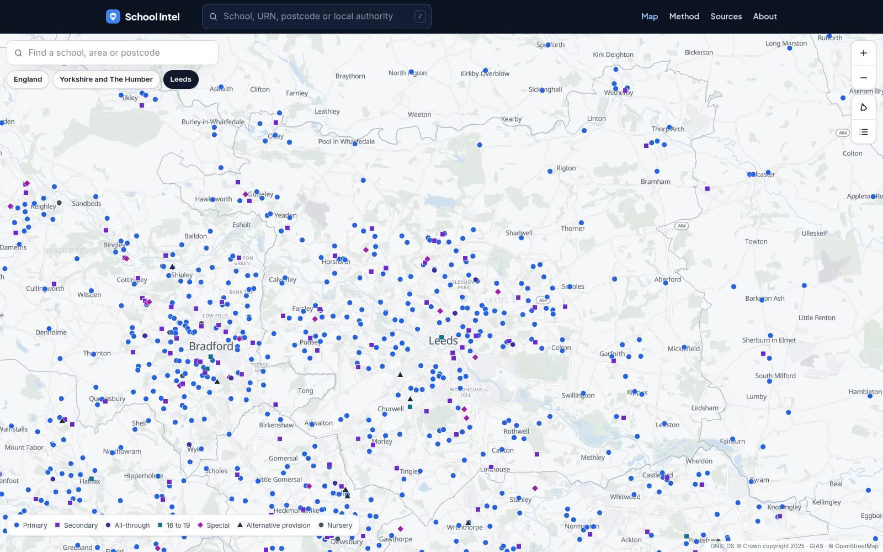This screenshot has width=883, height=552.
Task: Click the blue school dot beside Linton
Action: [x=584, y=131]
